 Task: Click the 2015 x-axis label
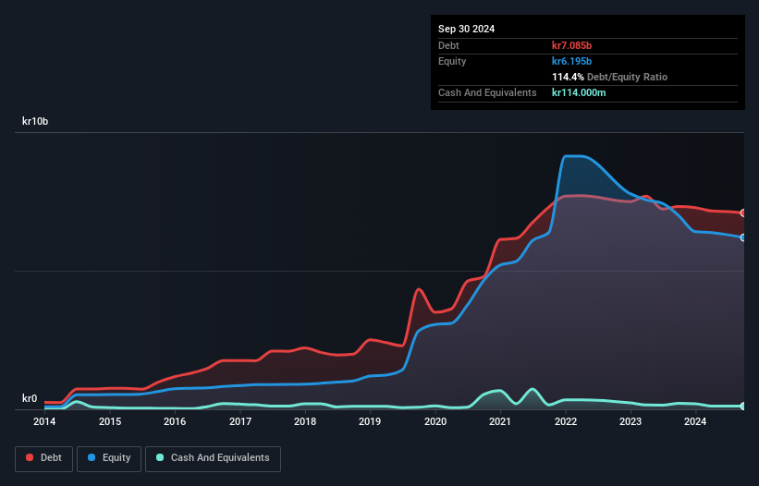(110, 421)
